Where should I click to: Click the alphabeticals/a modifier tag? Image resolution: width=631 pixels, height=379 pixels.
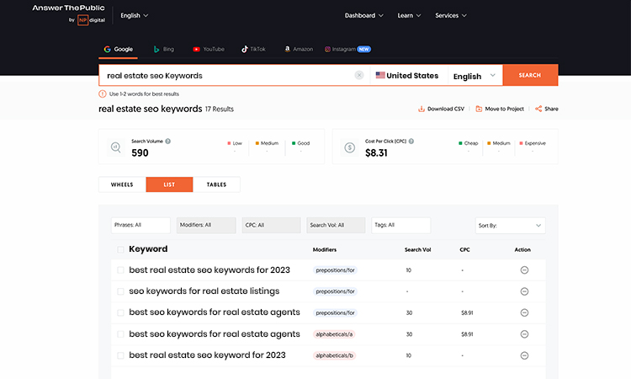pos(334,334)
